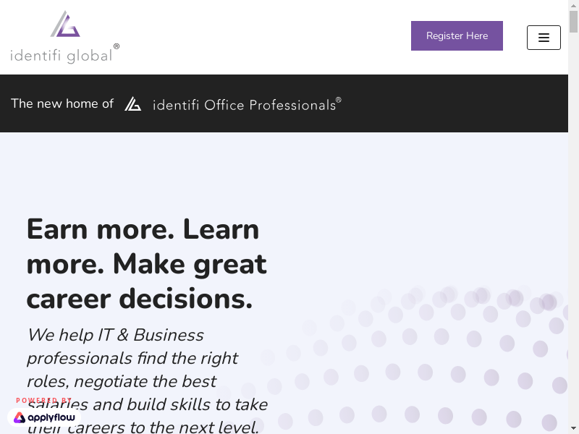Click the "applyflow" badge wordmark
This screenshot has height=434, width=579.
tap(51, 417)
